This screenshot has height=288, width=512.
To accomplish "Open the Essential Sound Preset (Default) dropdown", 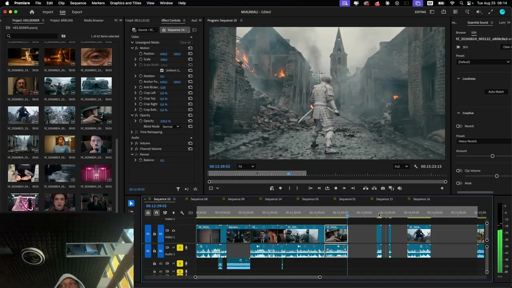I will 484,62.
